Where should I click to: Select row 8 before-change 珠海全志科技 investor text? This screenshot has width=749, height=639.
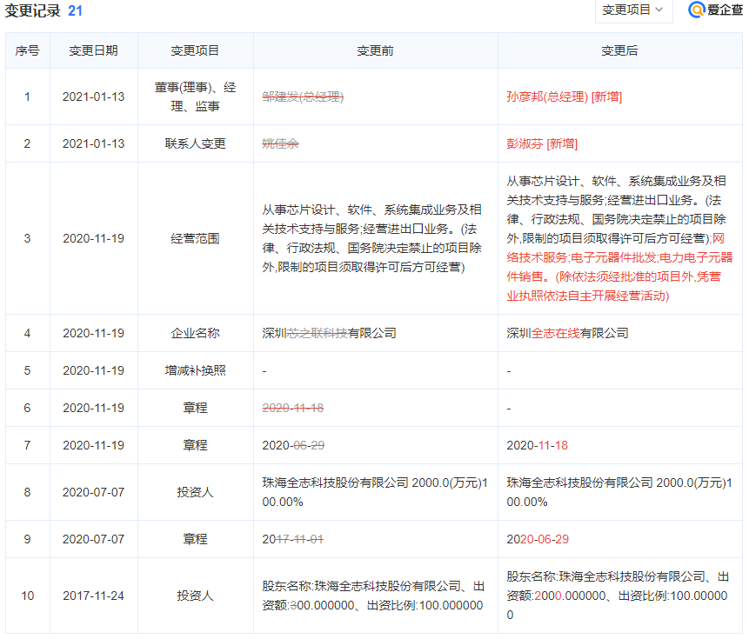point(375,492)
